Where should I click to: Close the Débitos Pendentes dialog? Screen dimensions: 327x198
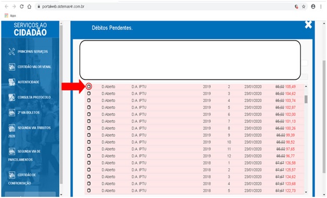pyautogui.click(x=308, y=24)
